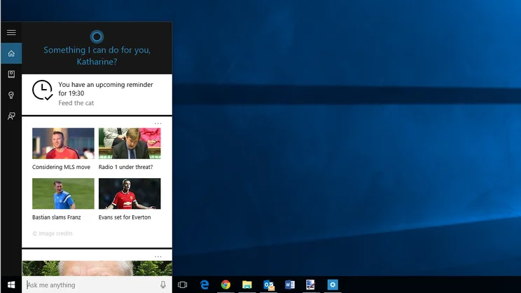The height and width of the screenshot is (293, 521).
Task: Open Cortana hamburger menu
Action: [x=11, y=32]
